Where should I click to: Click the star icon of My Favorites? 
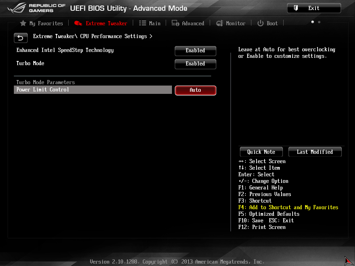coord(23,23)
